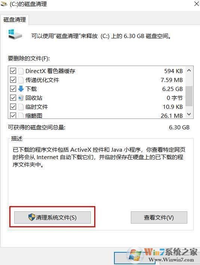Uncheck the DirectX 着色器缓存 checkbox
The width and height of the screenshot is (200, 265).
(x=13, y=71)
